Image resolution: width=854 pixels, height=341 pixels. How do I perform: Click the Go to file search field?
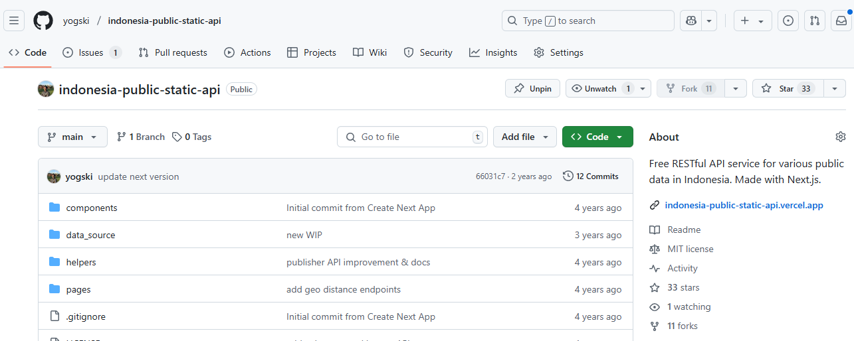pos(412,137)
